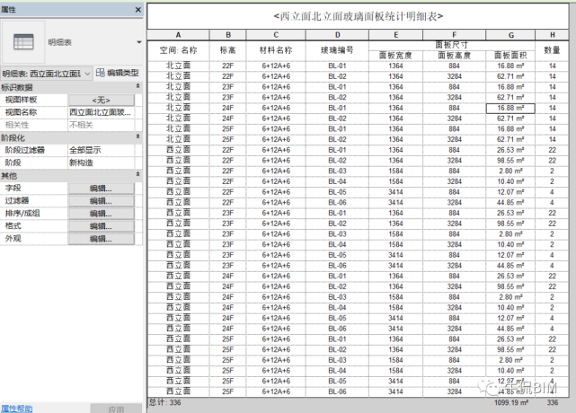Open the 格式 编辑 button
The width and height of the screenshot is (576, 413).
click(x=101, y=226)
